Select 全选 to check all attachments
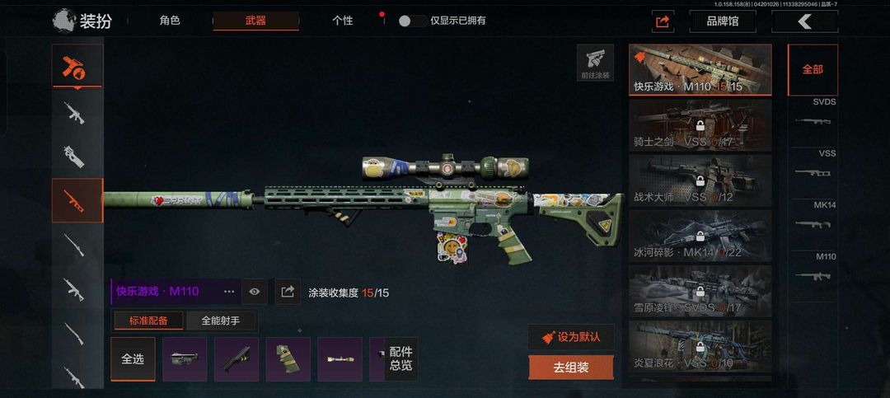Image resolution: width=890 pixels, height=398 pixels. coord(133,358)
